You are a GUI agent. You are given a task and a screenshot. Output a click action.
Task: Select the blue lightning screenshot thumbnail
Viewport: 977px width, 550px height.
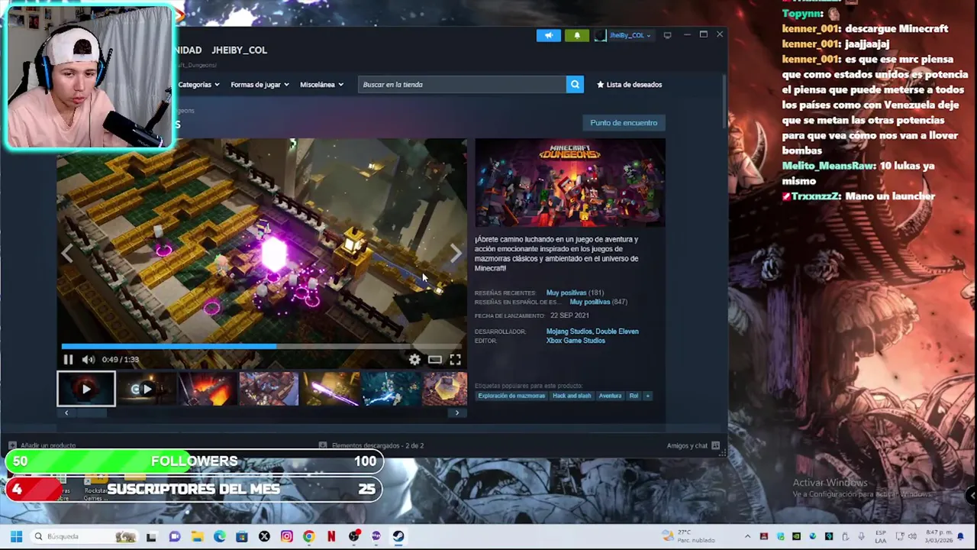pos(391,389)
